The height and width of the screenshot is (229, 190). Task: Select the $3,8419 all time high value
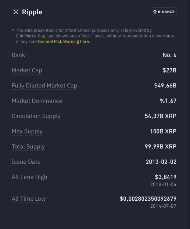coord(166,177)
